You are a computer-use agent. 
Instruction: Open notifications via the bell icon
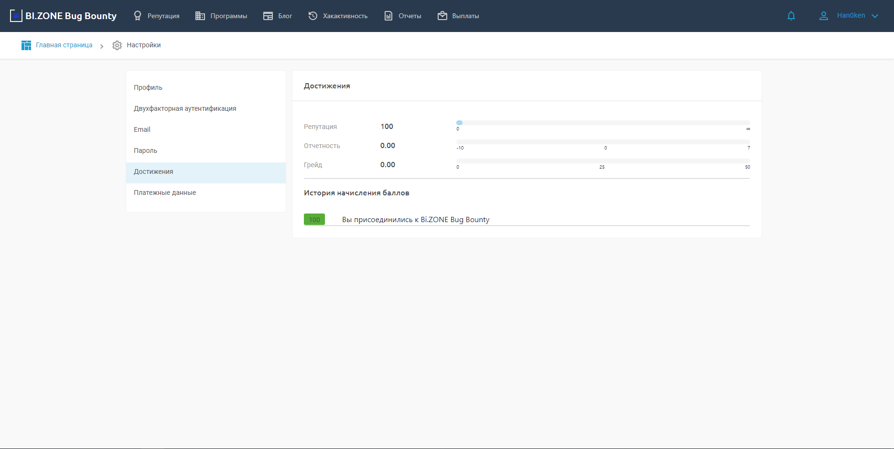tap(791, 16)
